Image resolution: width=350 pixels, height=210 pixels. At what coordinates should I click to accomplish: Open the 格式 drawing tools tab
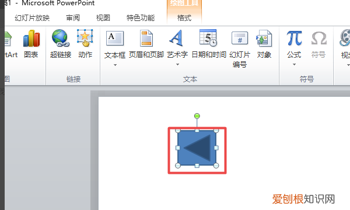[x=184, y=18]
